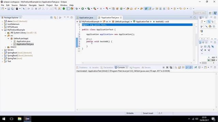Click the Windows Start button
The width and height of the screenshot is (218, 122).
(x=4, y=119)
